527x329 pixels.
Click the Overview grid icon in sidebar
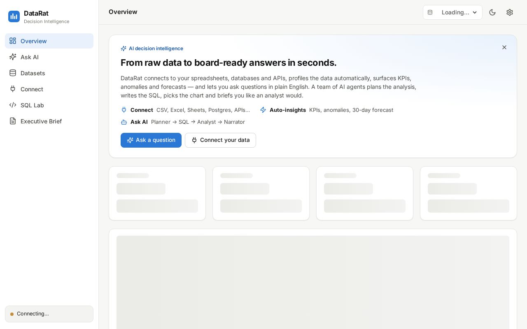click(13, 41)
